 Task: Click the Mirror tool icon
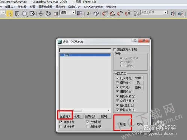pyautogui.click(x=173, y=13)
